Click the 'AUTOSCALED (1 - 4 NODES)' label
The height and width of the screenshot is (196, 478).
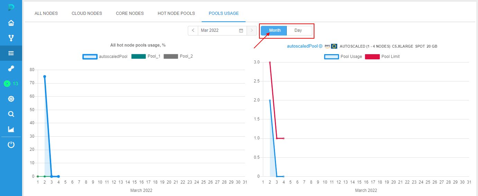(365, 46)
